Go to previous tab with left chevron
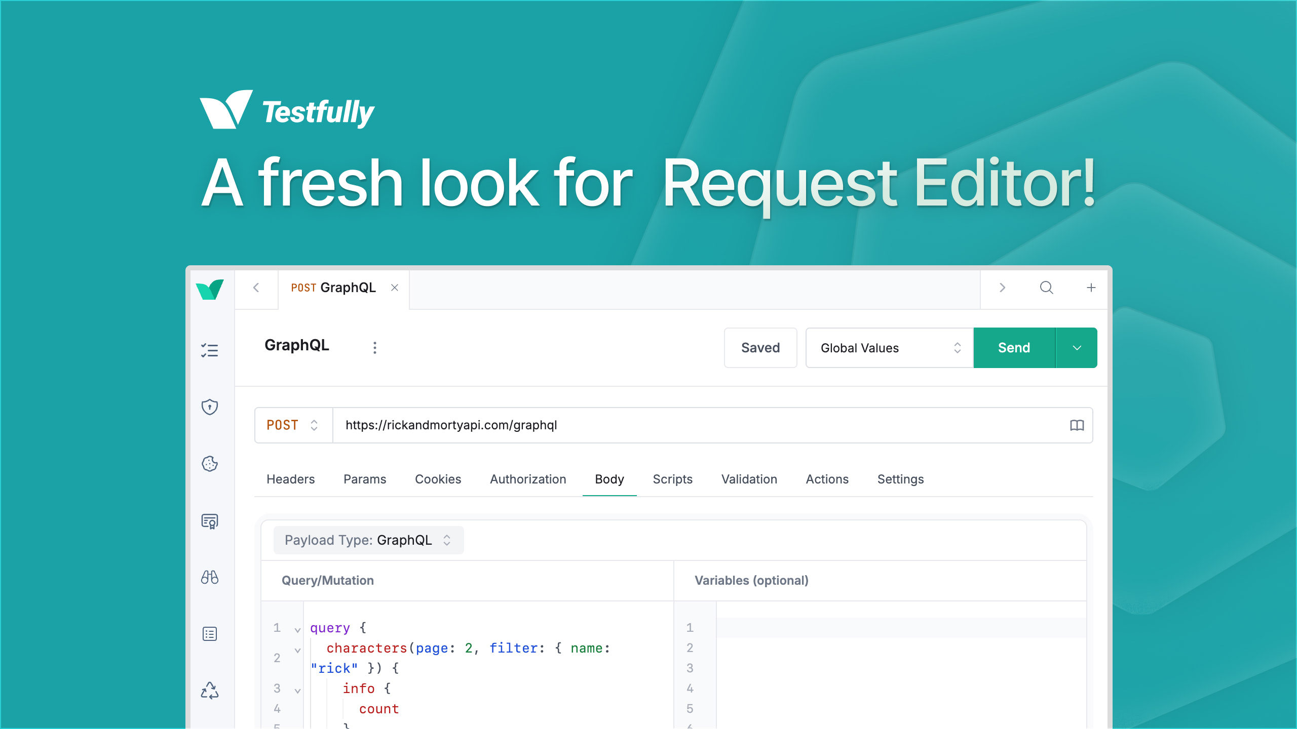Screen dimensions: 1297x729 [256, 288]
